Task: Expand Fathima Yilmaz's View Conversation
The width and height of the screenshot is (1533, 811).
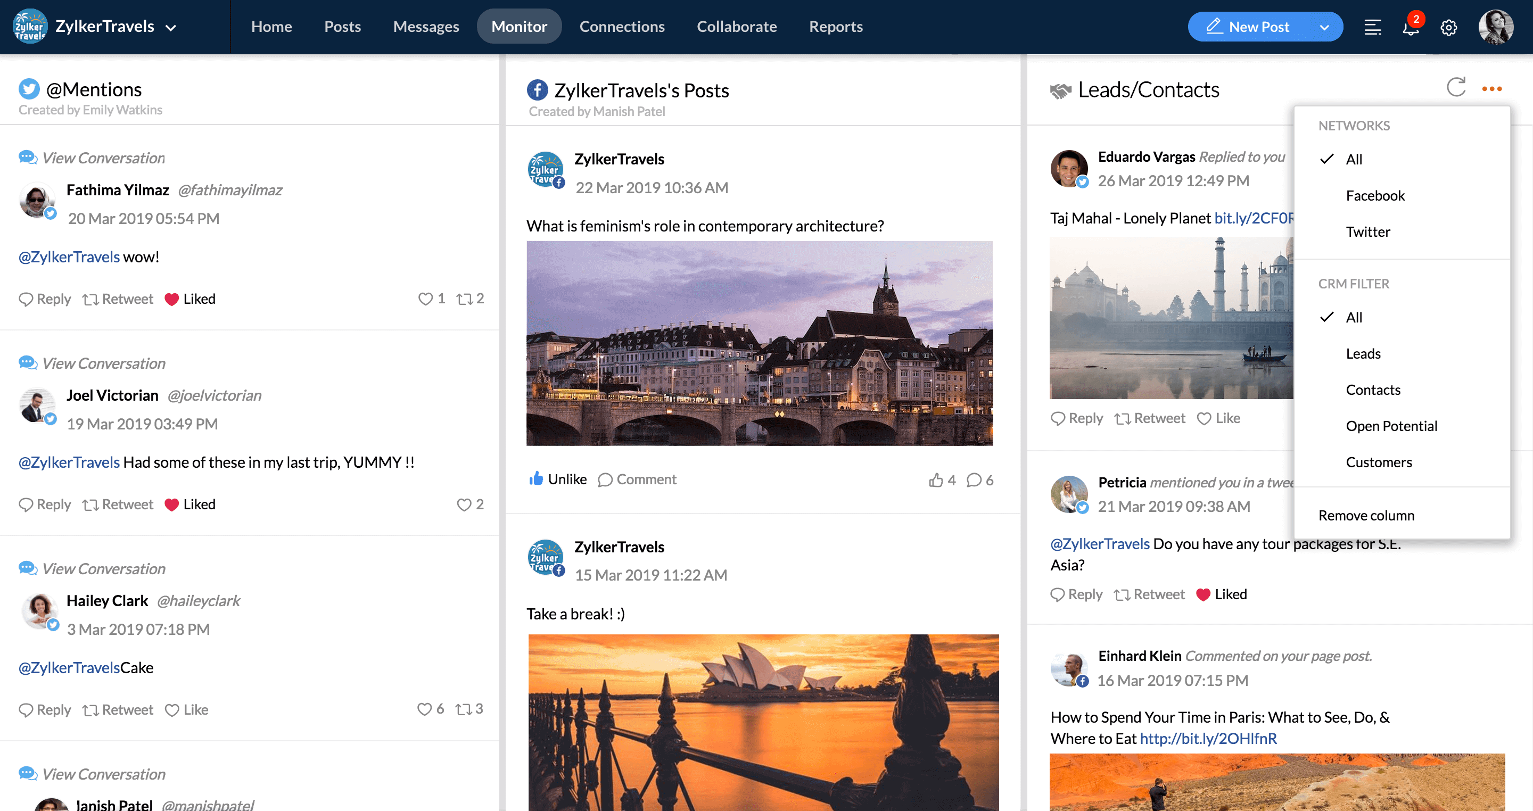Action: [x=92, y=158]
